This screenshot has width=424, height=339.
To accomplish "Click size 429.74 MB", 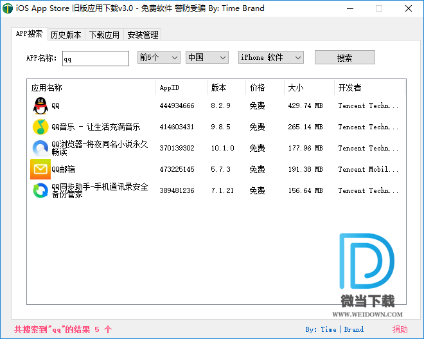I will point(305,105).
